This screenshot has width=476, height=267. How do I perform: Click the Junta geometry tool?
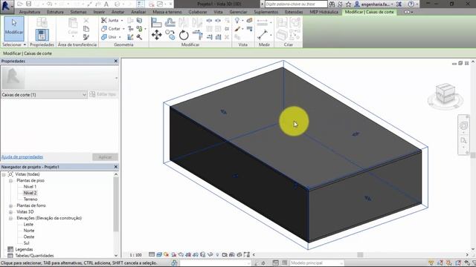tap(111, 20)
